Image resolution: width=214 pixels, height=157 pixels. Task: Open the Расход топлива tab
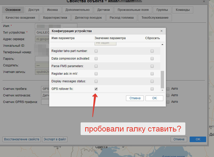(122, 18)
